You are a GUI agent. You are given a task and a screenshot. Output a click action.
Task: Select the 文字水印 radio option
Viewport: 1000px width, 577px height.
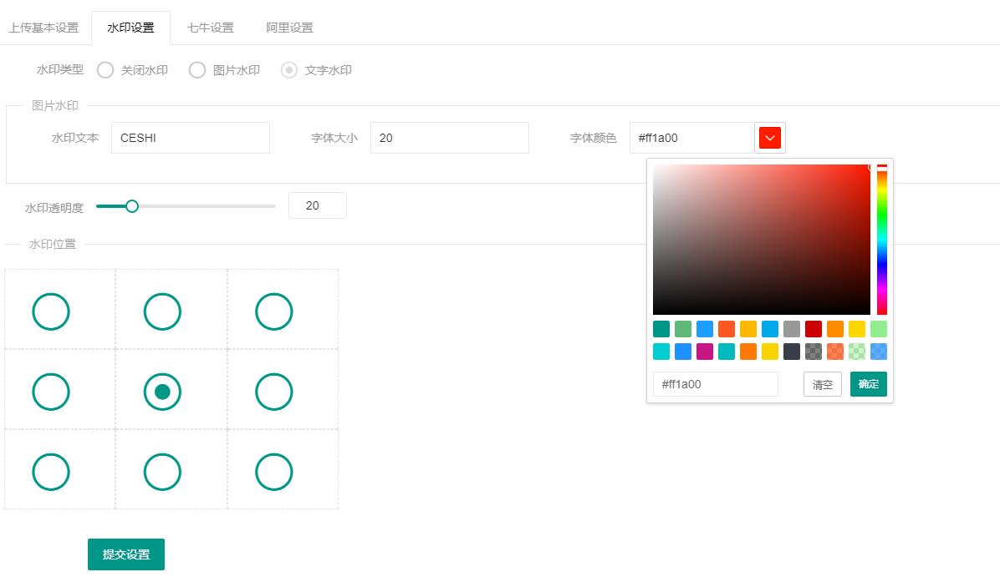316,70
